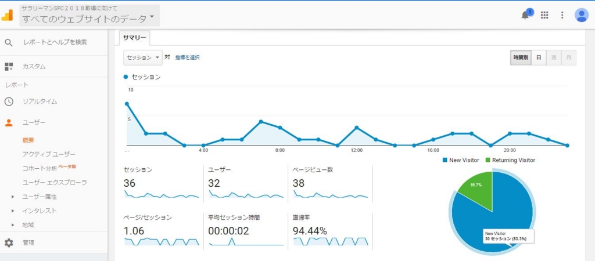Open アクティブ ユーザー report
The width and height of the screenshot is (595, 261).
(49, 154)
